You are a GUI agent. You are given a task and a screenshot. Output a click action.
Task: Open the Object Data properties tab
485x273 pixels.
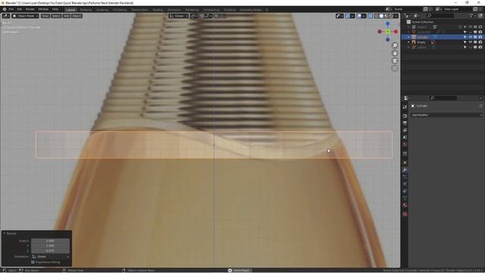click(405, 198)
